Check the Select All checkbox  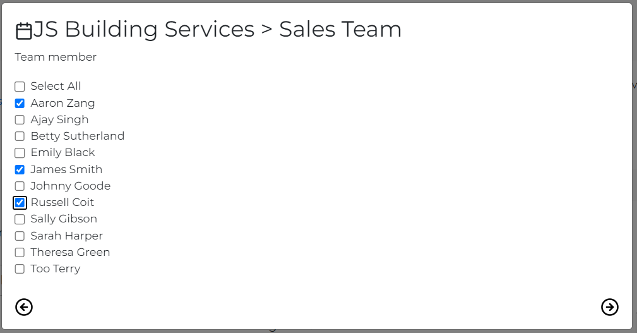tap(20, 87)
